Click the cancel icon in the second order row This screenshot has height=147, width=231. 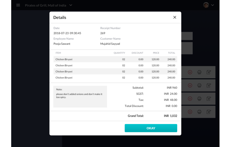pos(190,85)
